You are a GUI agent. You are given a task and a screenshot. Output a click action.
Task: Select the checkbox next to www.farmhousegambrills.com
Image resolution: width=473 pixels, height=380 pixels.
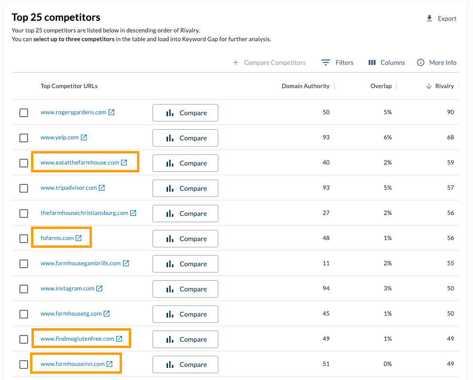click(x=24, y=264)
